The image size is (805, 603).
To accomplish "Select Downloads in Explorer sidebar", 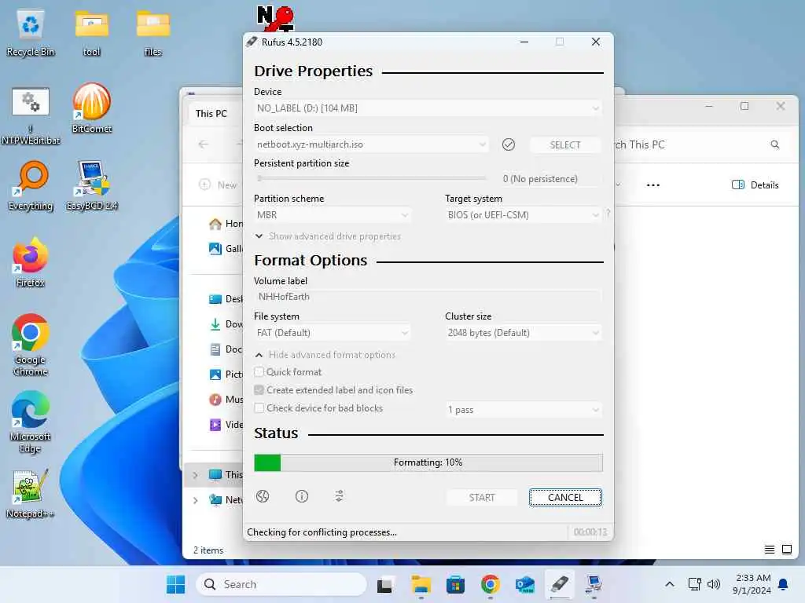I will [226, 324].
